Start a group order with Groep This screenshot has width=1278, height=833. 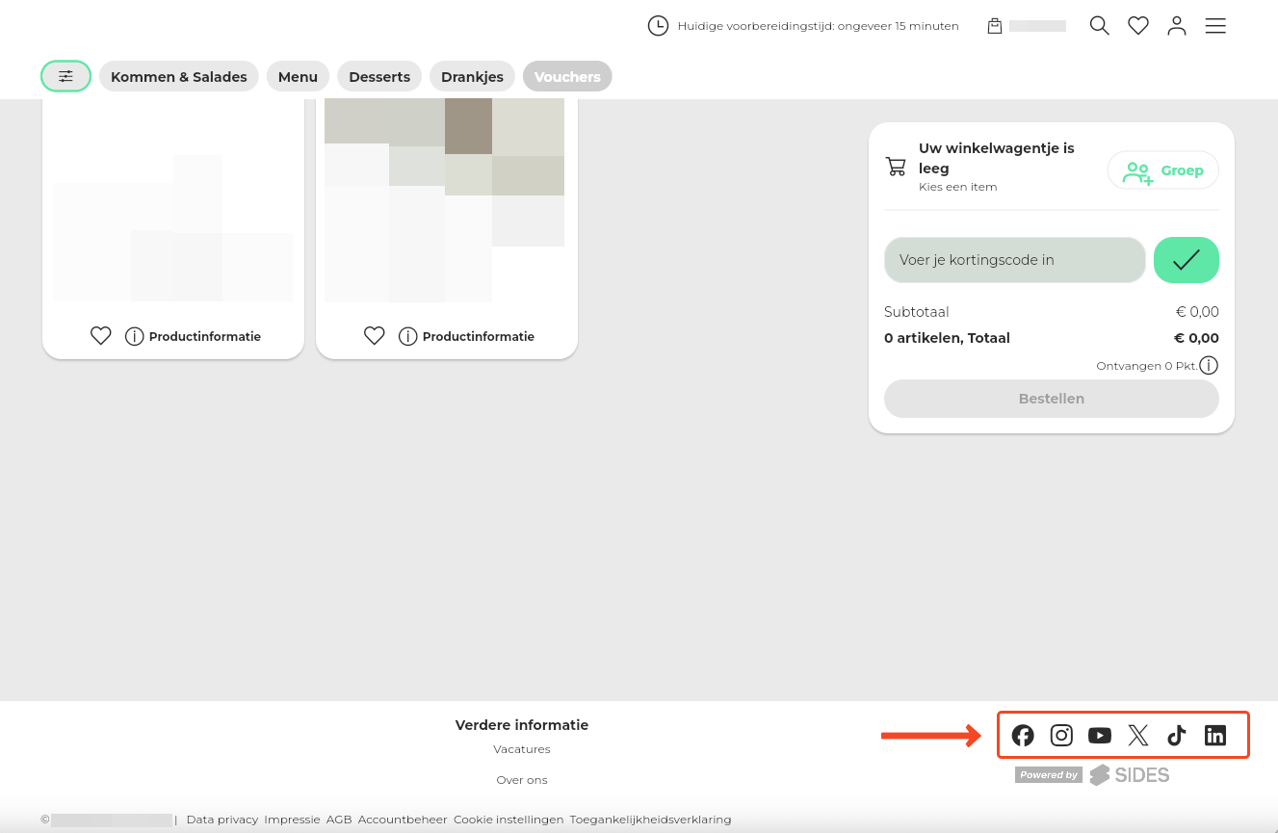click(1162, 170)
